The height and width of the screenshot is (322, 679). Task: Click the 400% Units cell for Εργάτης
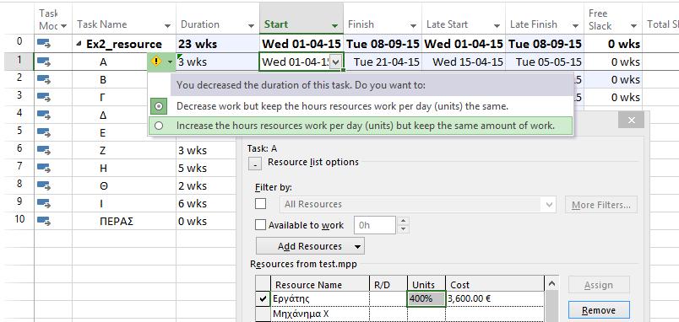point(426,298)
